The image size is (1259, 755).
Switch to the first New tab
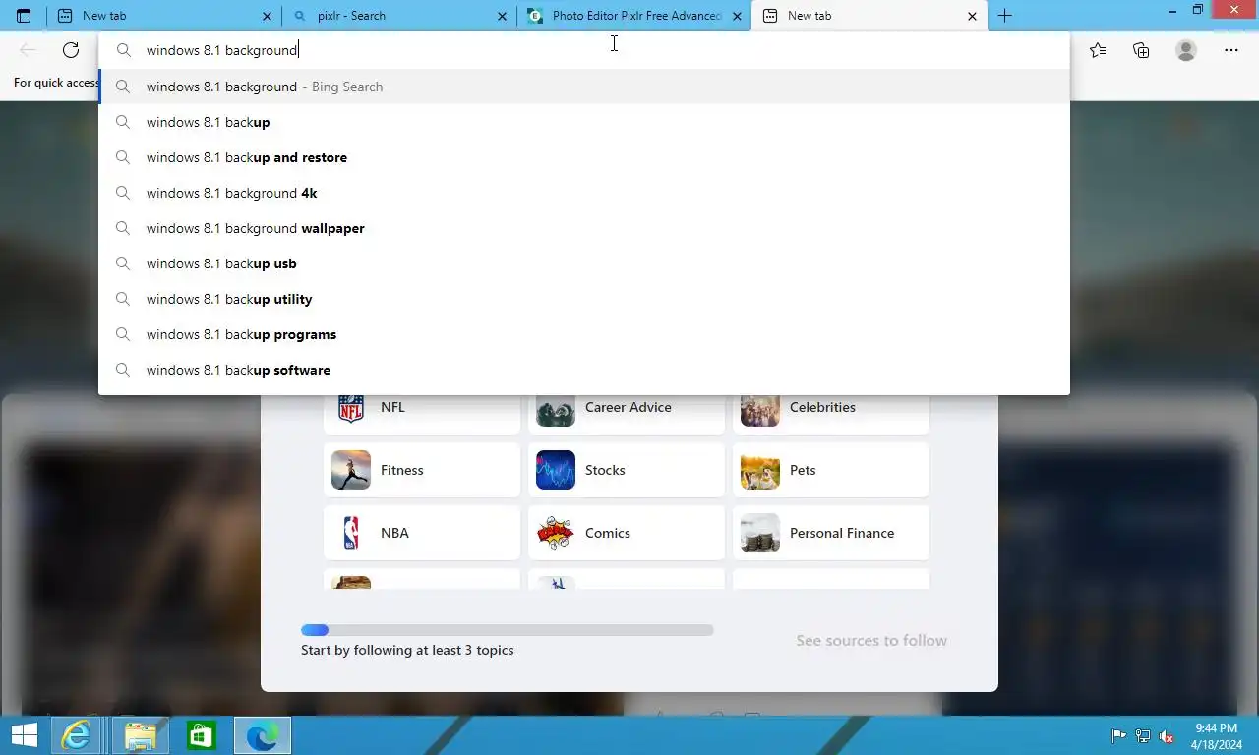coord(164,16)
